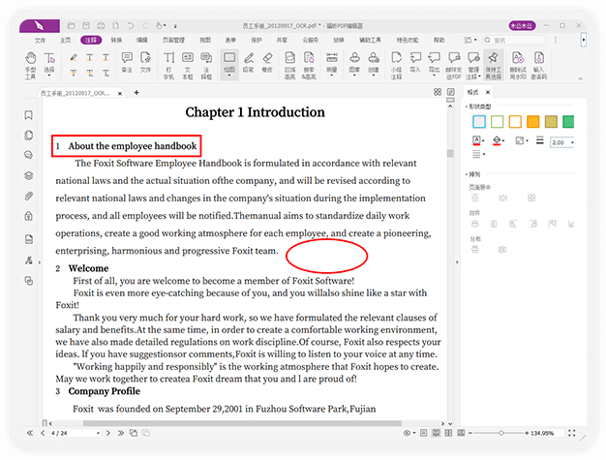Select the solid green shape style swatch

coord(568,121)
